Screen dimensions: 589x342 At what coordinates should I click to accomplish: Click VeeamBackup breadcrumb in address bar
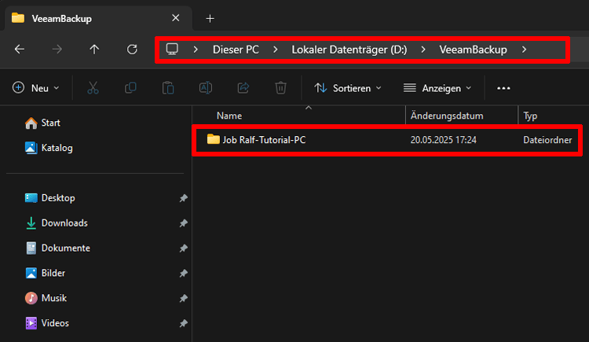click(474, 50)
